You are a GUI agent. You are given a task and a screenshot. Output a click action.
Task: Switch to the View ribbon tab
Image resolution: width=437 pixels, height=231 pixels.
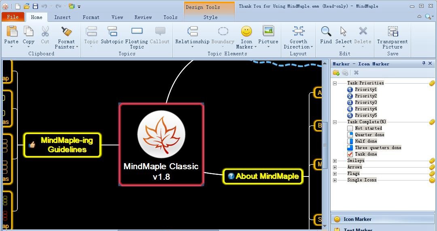tap(117, 17)
